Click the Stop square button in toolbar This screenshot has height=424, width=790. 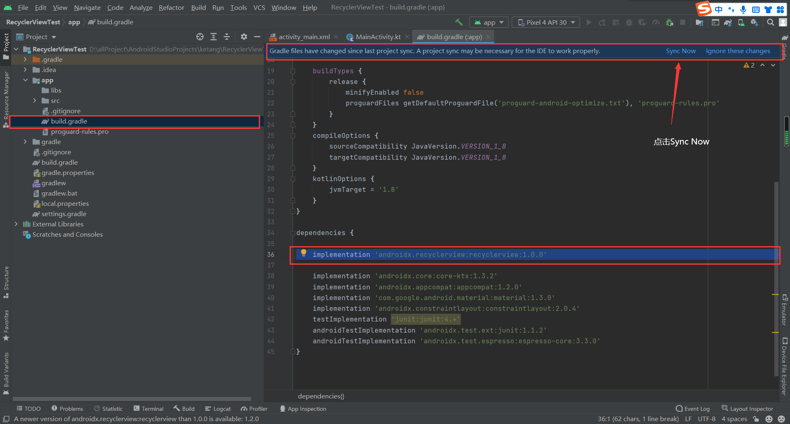683,22
